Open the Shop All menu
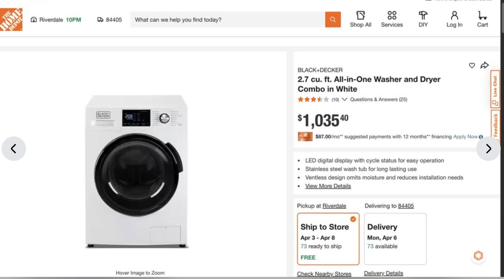 click(x=360, y=19)
